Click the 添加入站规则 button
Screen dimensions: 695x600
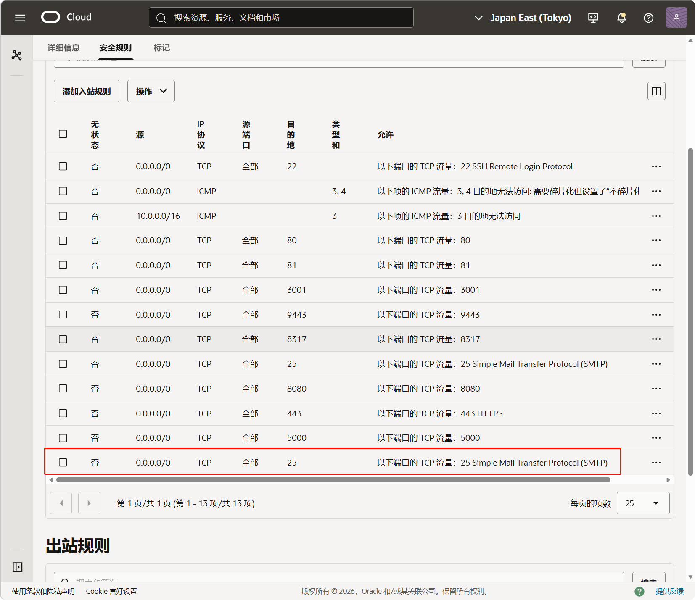click(x=87, y=91)
